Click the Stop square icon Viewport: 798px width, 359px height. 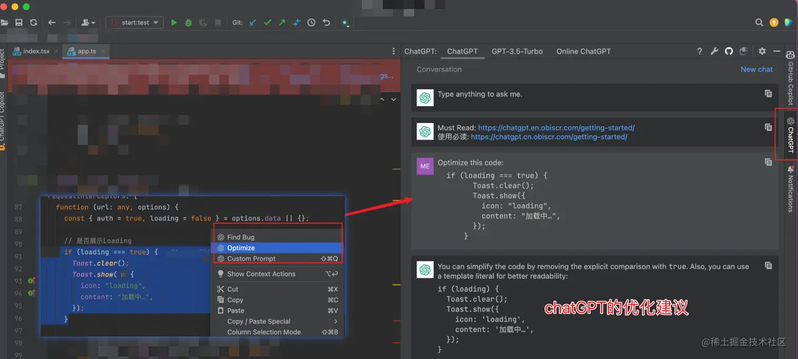click(x=218, y=23)
